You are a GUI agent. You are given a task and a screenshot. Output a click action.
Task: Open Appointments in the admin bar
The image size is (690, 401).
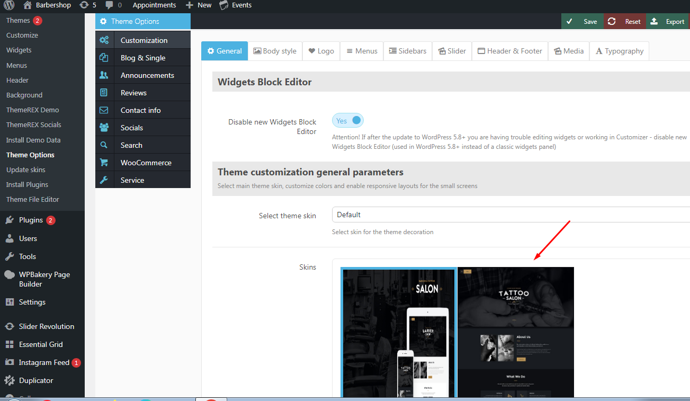(x=154, y=5)
